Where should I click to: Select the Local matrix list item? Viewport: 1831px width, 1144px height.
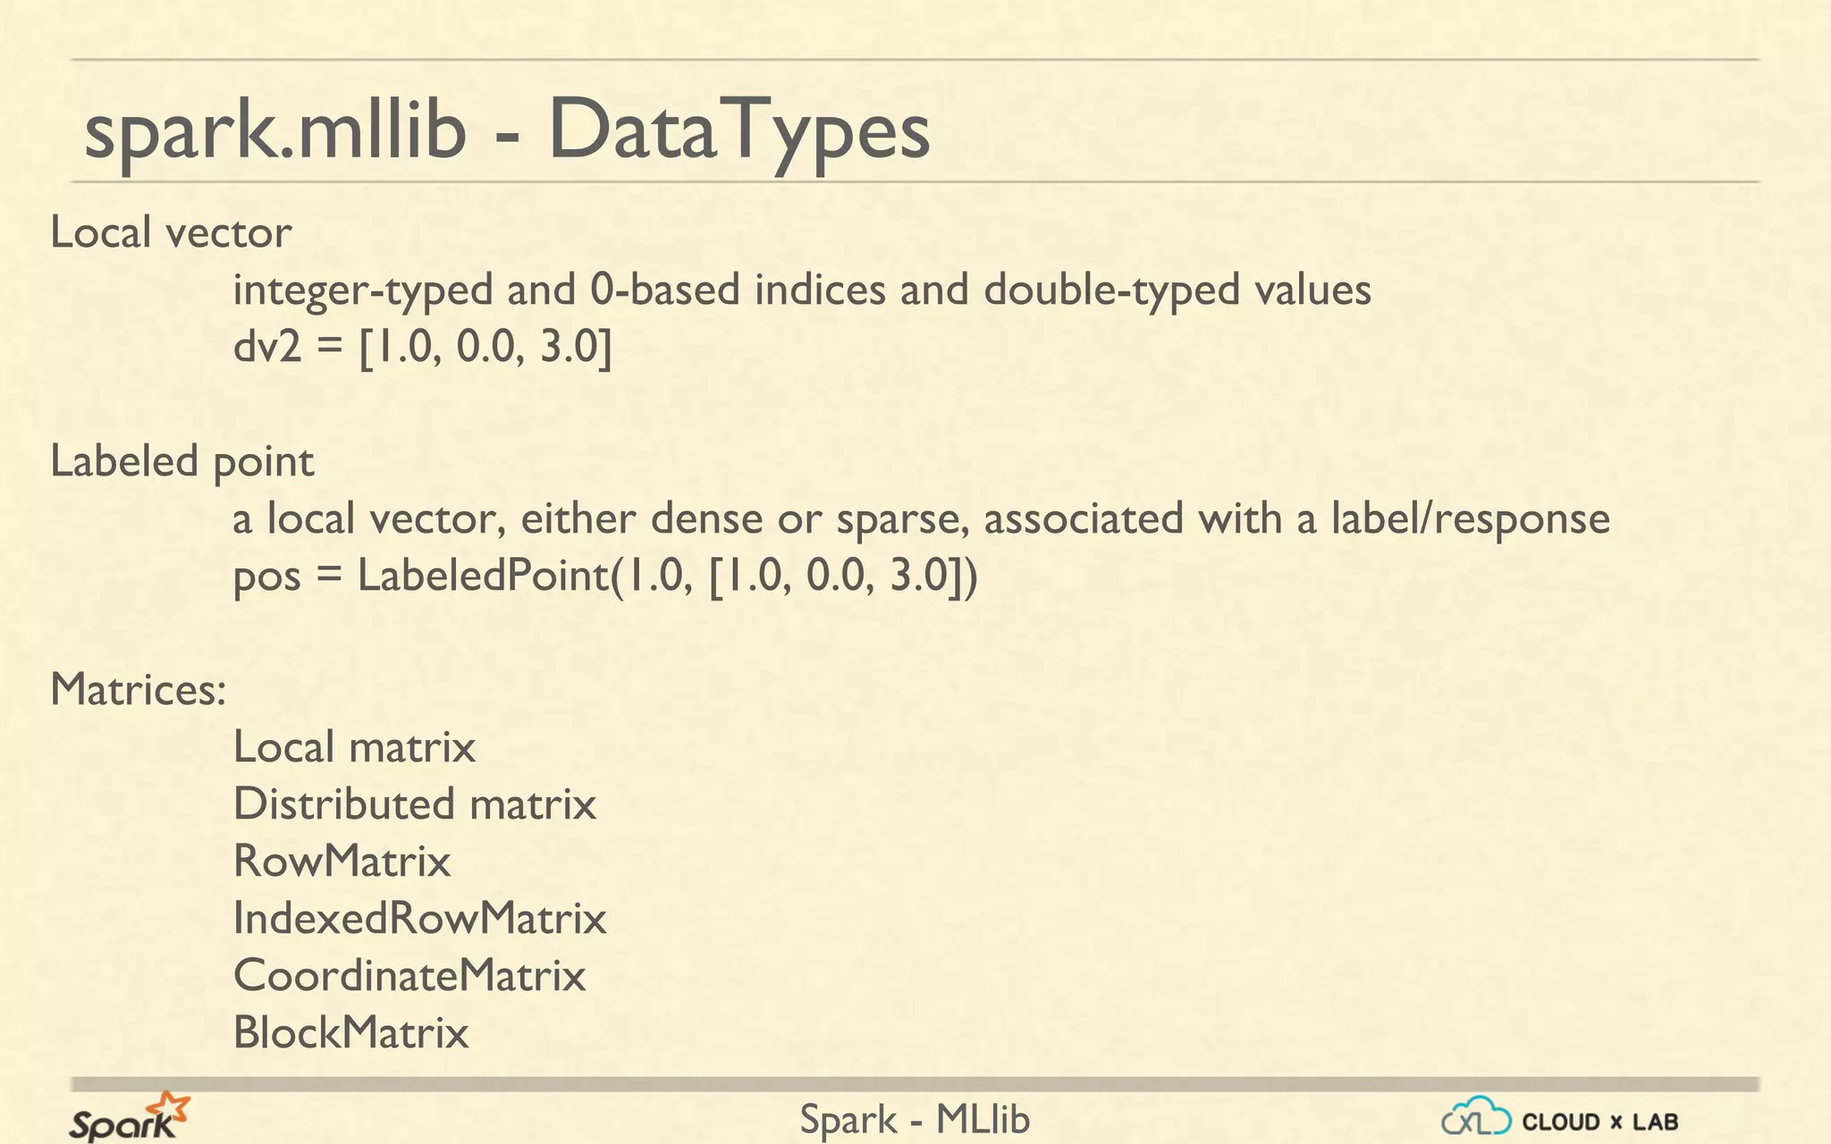354,747
